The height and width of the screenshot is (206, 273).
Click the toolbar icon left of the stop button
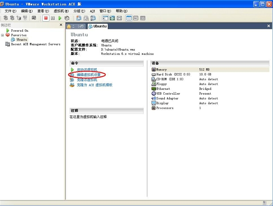pos(34,18)
